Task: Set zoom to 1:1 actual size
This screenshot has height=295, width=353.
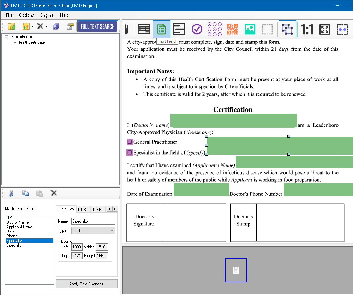Action: point(307,29)
